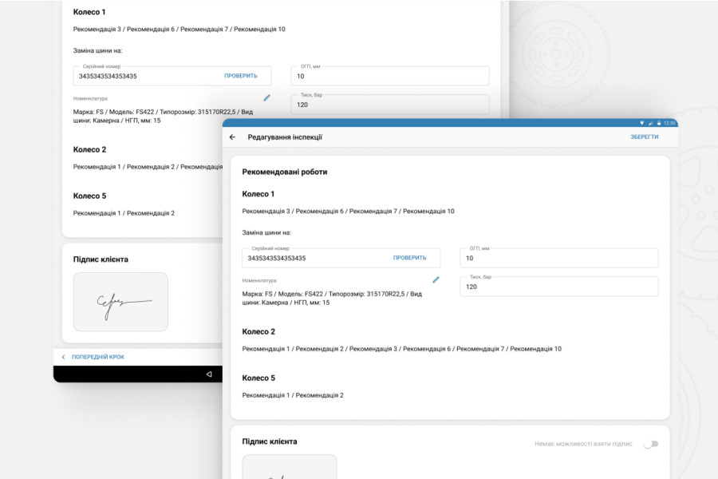
Task: Click the chevron left of Попередній крок
Action: pos(64,357)
